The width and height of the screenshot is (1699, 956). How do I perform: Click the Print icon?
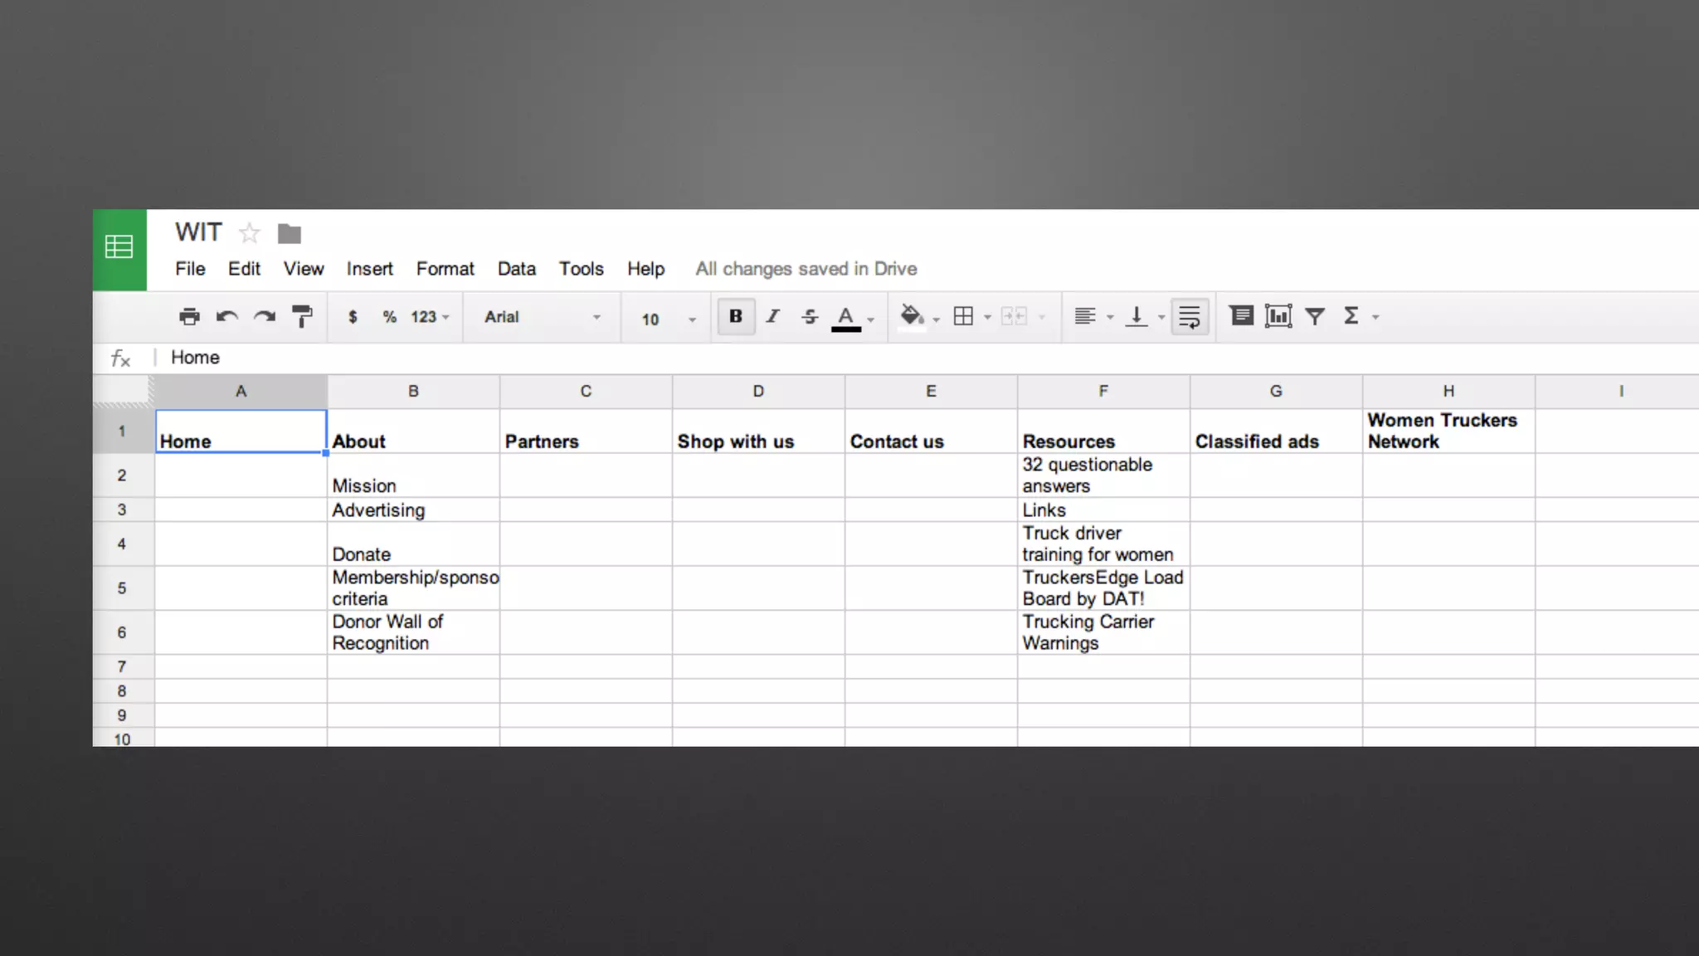coord(189,316)
